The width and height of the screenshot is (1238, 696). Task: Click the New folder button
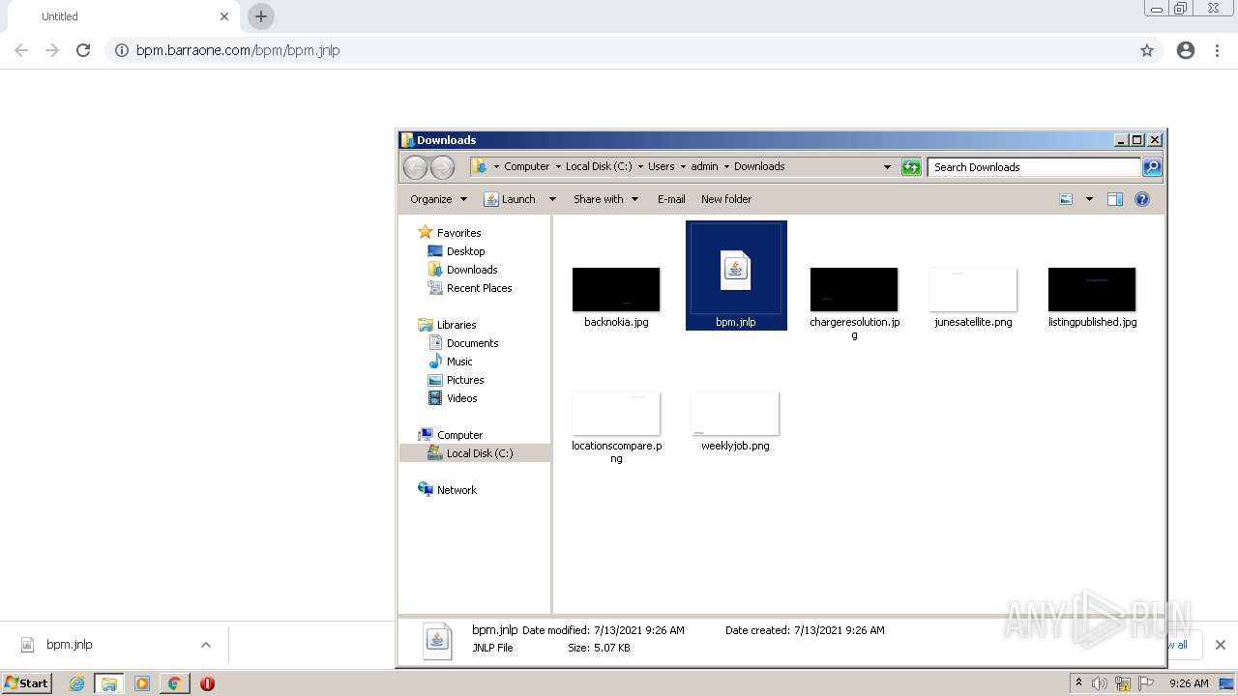pyautogui.click(x=726, y=199)
